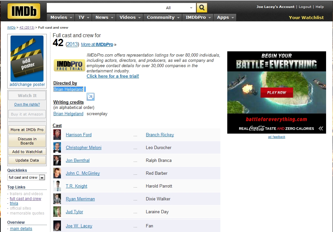The height and width of the screenshot is (232, 333).
Task: Click the 'Update Data' button
Action: pos(27,160)
